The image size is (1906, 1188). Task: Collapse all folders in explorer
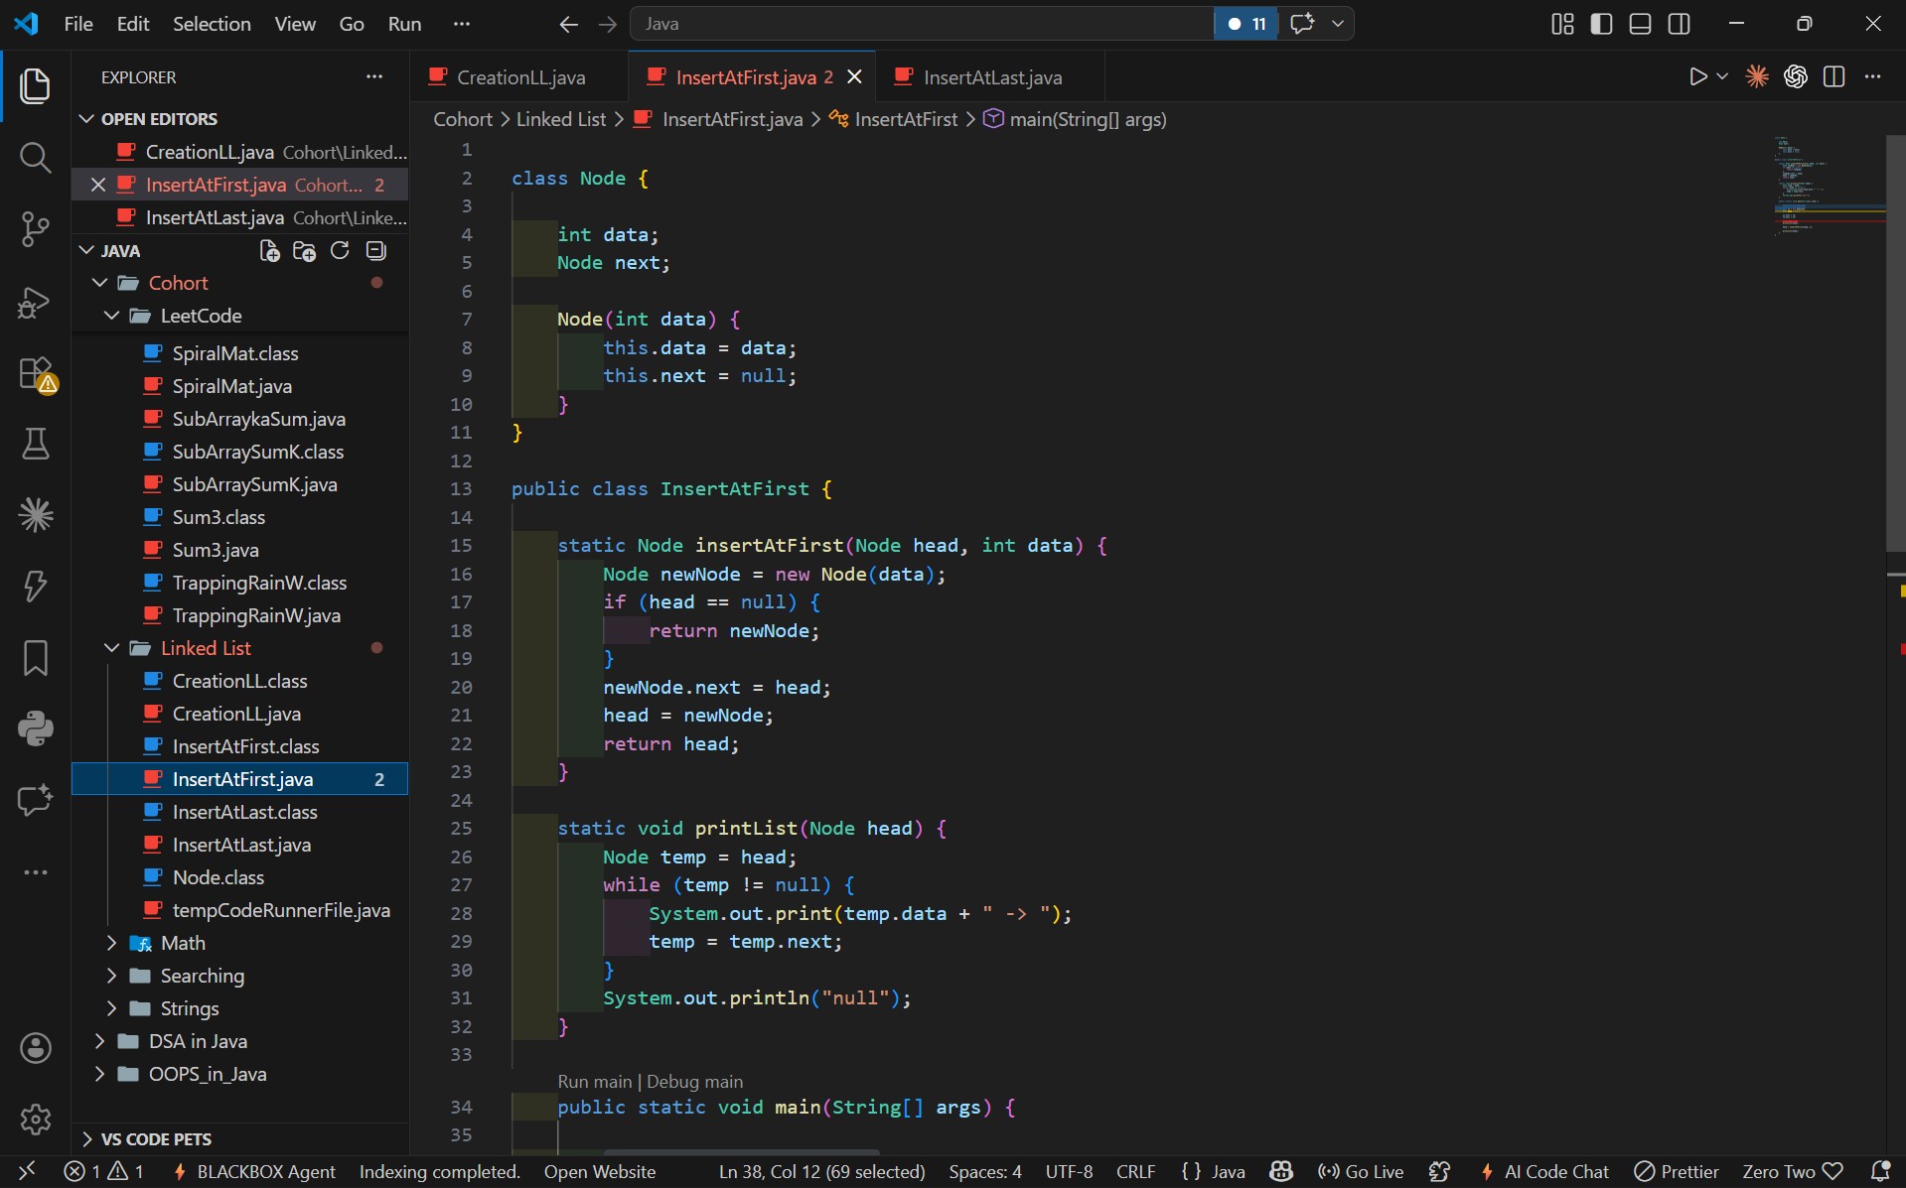coord(375,251)
